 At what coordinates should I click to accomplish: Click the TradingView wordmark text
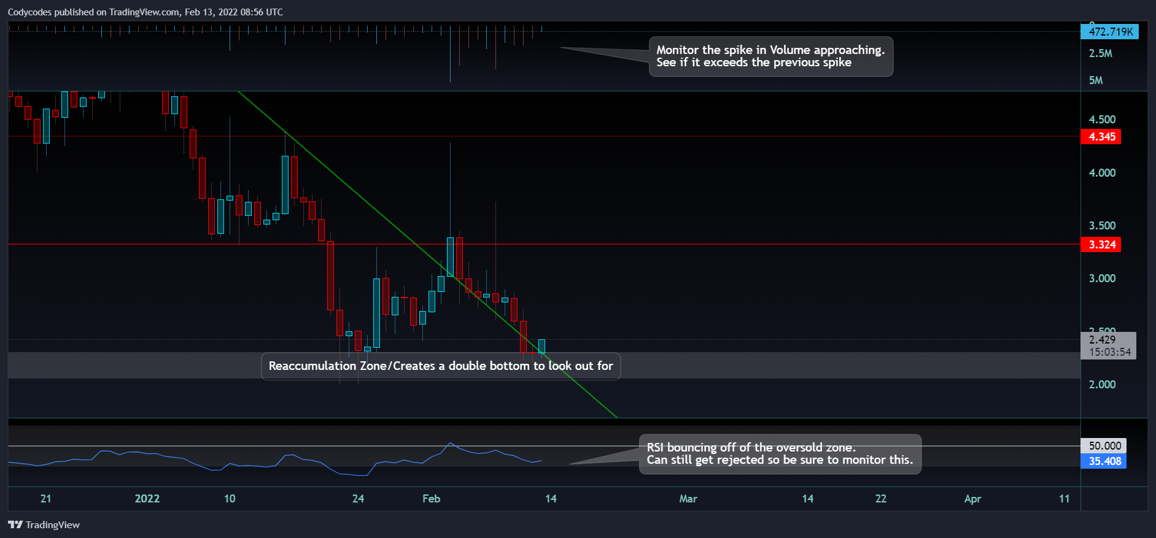[x=53, y=525]
